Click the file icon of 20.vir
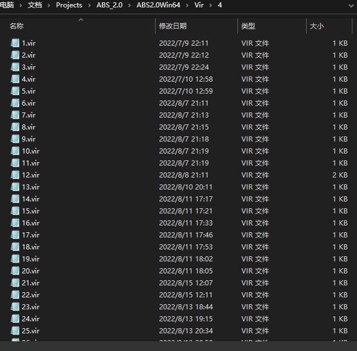 pos(15,271)
